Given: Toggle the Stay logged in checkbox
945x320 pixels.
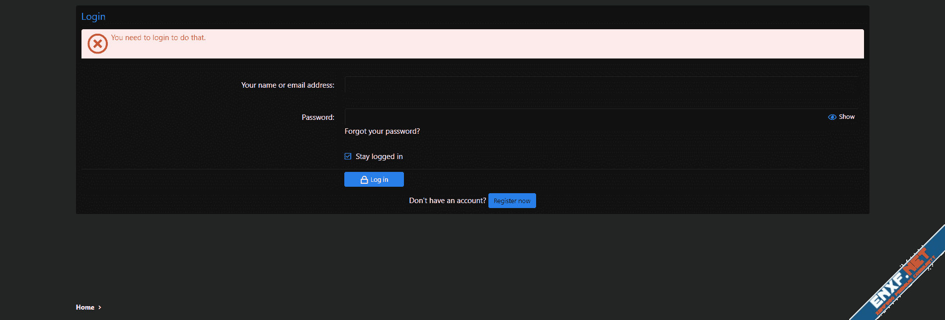Looking at the screenshot, I should coord(348,157).
